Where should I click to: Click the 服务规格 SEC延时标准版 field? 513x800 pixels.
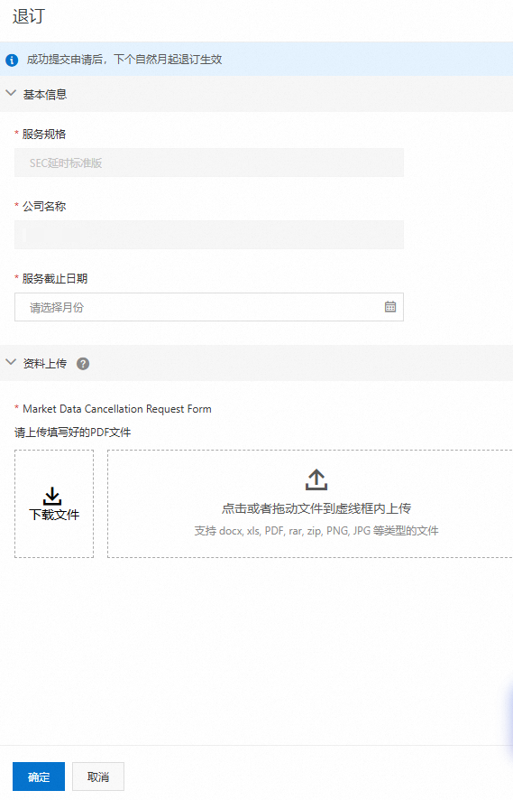tap(209, 163)
